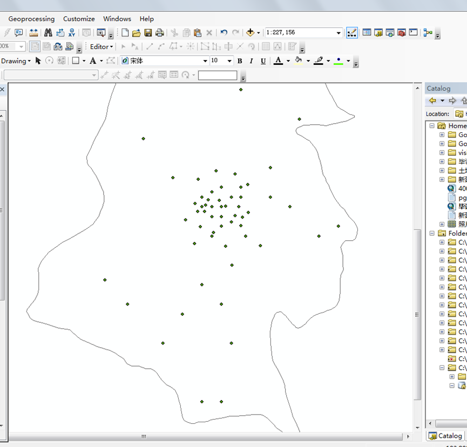
Task: Open the ArcToolbox window icon
Action: pyautogui.click(x=402, y=33)
